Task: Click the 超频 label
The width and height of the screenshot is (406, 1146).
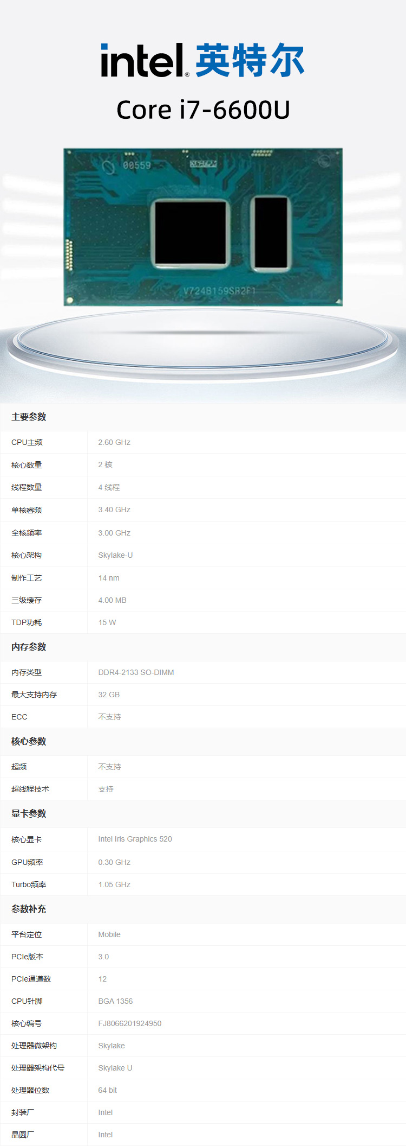Action: click(19, 767)
